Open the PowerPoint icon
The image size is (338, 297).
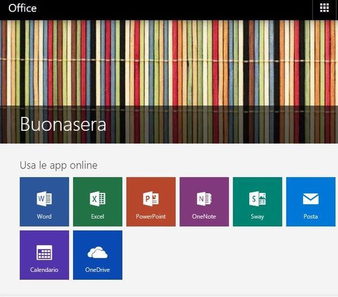pos(151,199)
